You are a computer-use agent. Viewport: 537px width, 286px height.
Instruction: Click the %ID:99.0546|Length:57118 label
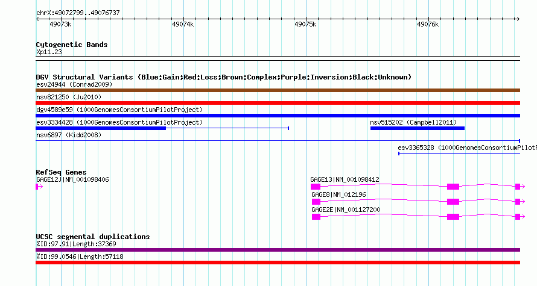click(80, 256)
